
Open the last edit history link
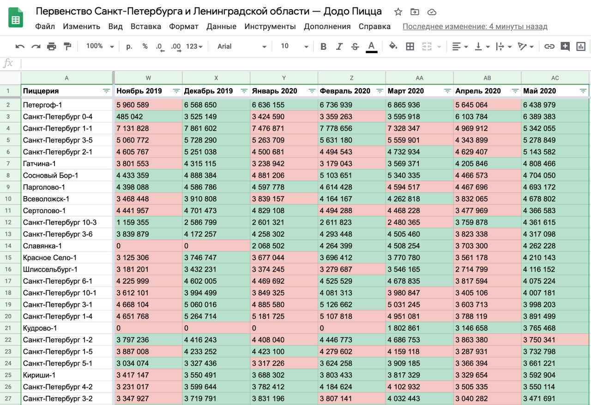click(x=475, y=26)
